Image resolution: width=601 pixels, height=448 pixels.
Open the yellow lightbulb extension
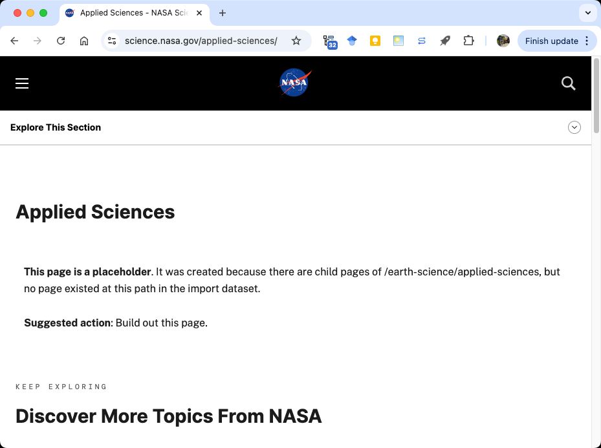pyautogui.click(x=375, y=41)
